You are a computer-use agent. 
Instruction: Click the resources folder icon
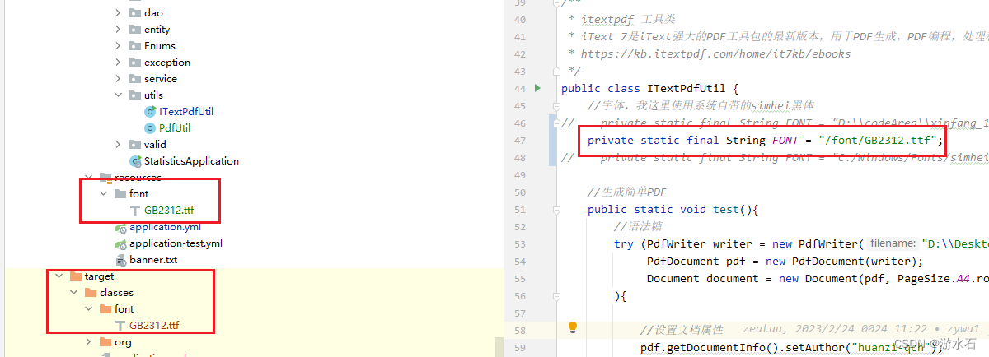tap(105, 177)
